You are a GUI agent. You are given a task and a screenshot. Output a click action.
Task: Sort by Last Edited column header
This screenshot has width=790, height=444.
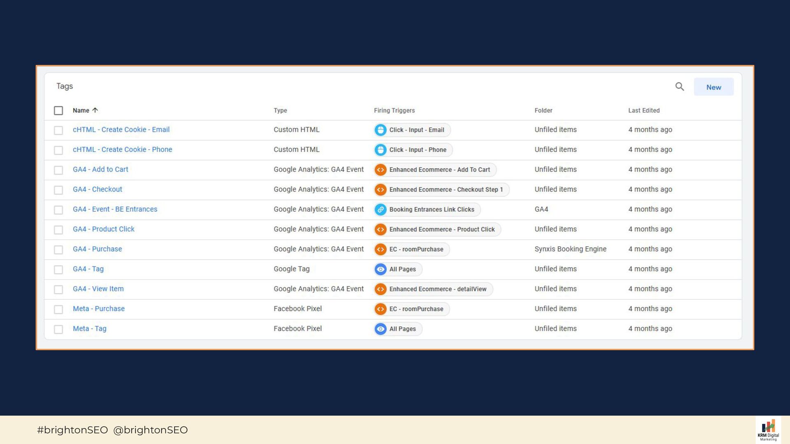click(644, 111)
